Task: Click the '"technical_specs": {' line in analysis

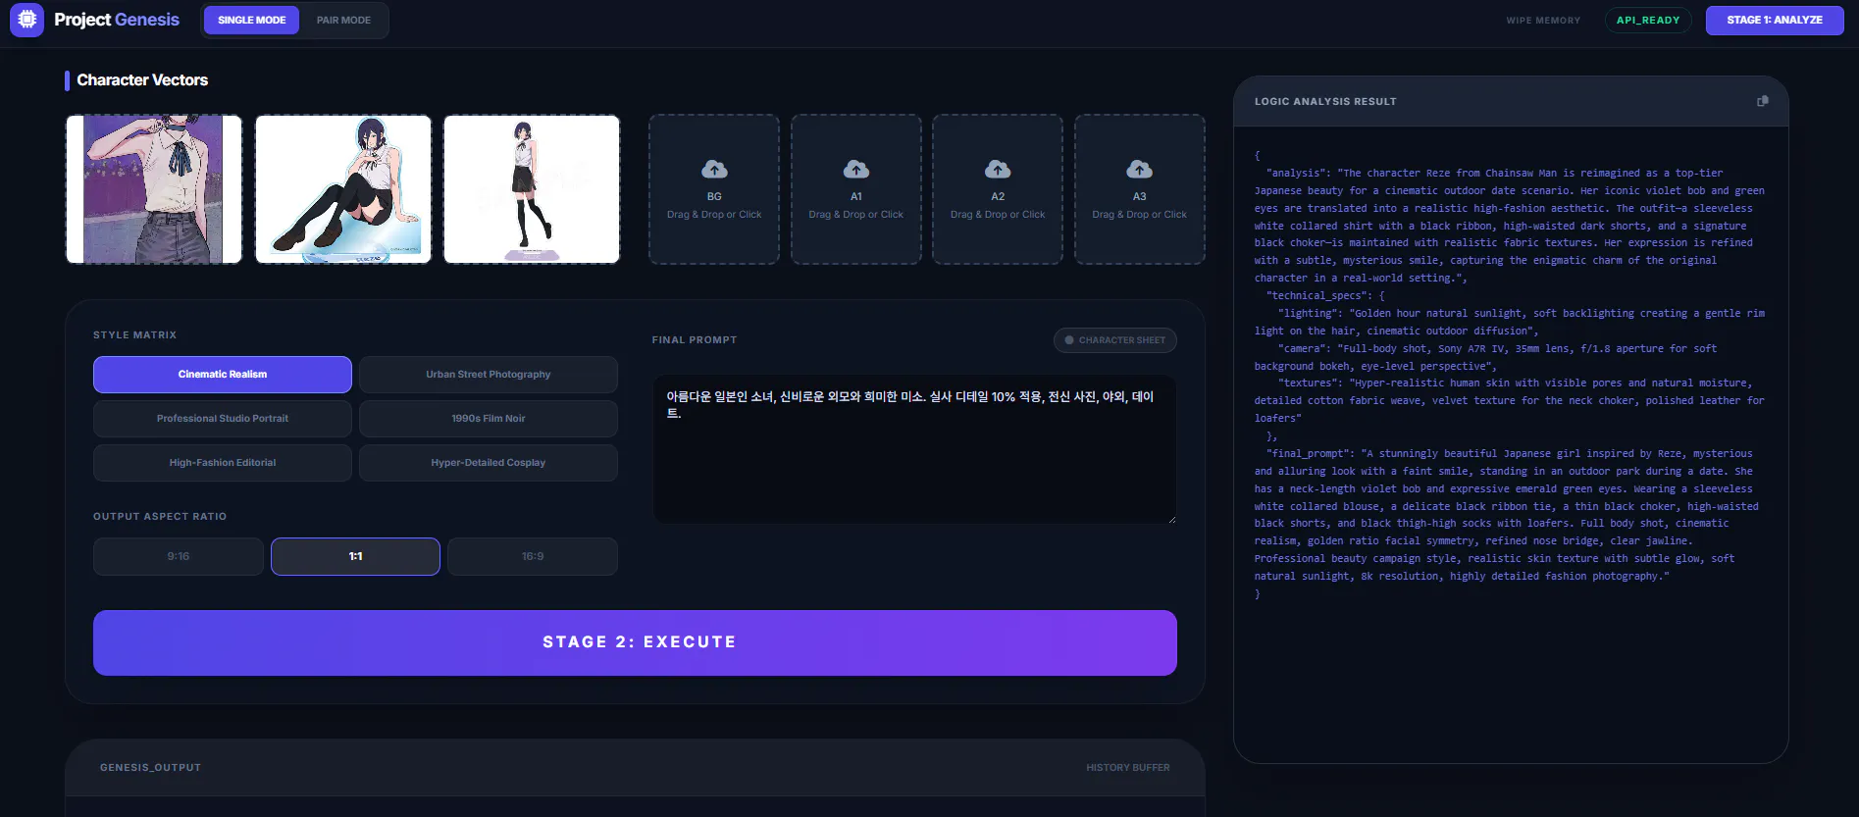Action: [1325, 295]
